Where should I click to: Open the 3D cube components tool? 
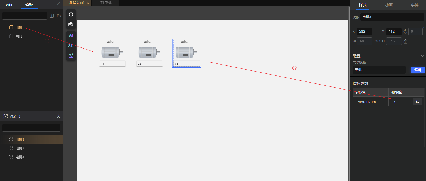point(71,14)
